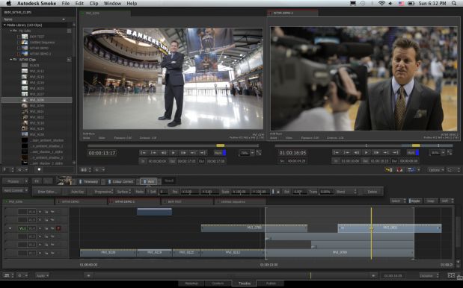This screenshot has height=288, width=463.
Task: Collapse the WTHR Clips folder
Action: (x=11, y=60)
